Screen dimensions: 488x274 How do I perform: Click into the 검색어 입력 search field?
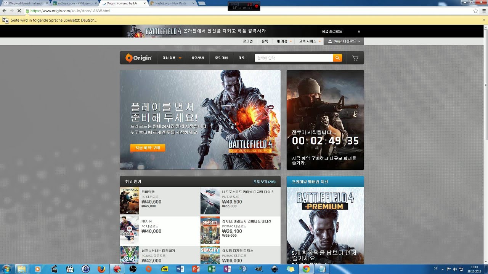click(x=294, y=58)
